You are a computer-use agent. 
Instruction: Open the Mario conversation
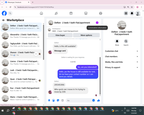click(21, 98)
